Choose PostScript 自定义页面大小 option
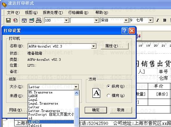The width and height of the screenshot is (171, 127). click(x=51, y=114)
